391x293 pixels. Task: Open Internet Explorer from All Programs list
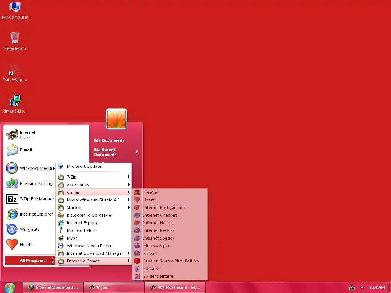[94, 223]
